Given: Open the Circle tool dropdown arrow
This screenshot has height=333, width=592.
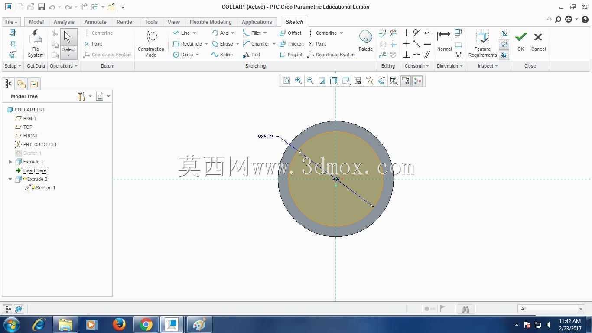Looking at the screenshot, I should point(197,55).
